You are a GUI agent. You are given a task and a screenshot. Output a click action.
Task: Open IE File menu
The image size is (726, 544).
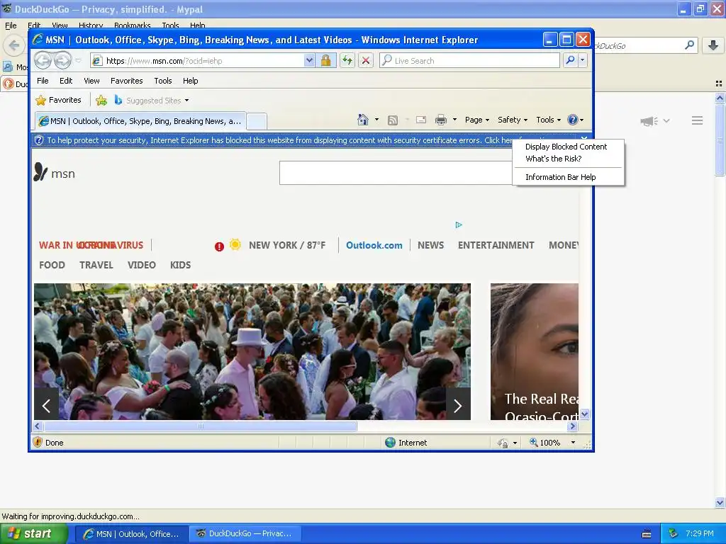[x=43, y=81]
